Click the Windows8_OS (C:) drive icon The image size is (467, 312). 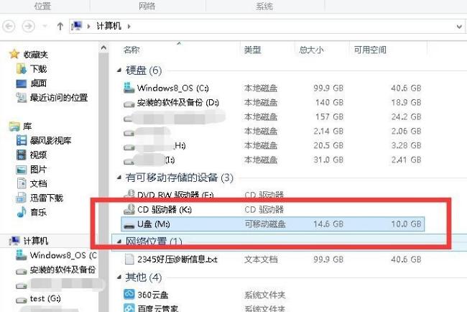pos(129,88)
